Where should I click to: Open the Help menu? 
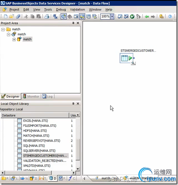[x=109, y=10]
